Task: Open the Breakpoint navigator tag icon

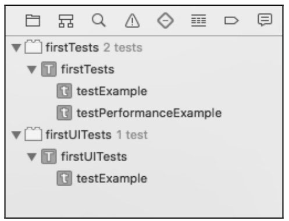Action: (231, 20)
